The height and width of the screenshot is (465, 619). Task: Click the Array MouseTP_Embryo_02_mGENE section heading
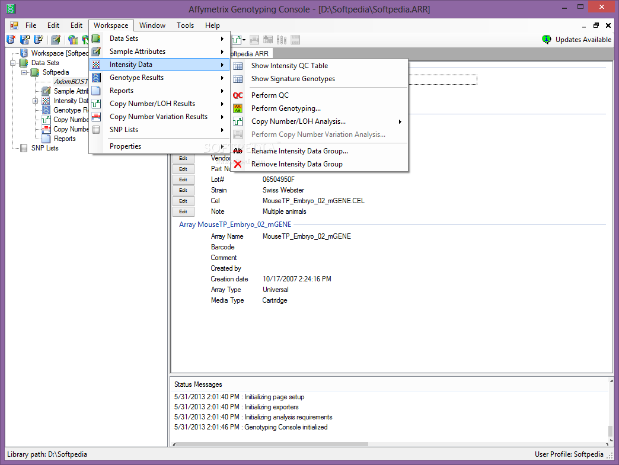pyautogui.click(x=235, y=224)
